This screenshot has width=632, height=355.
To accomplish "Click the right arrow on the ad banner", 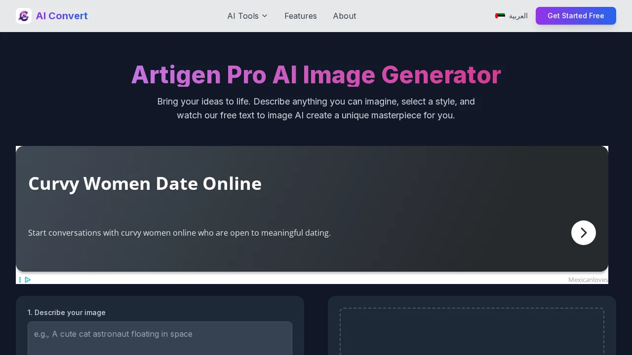I will 583,233.
